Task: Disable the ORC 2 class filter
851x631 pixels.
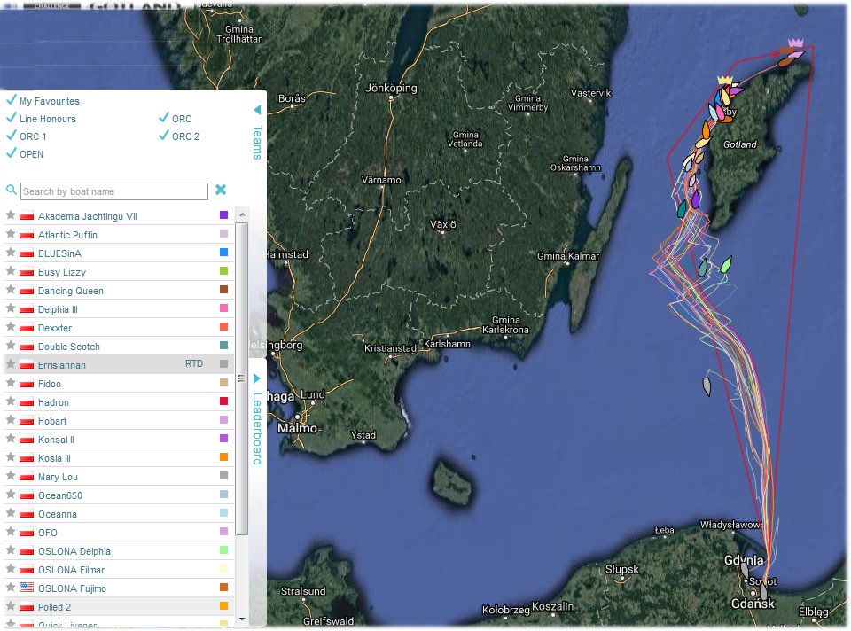Action: coord(164,136)
